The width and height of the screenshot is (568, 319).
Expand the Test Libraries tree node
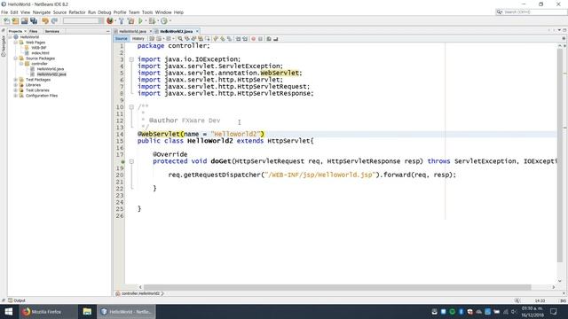[16, 90]
